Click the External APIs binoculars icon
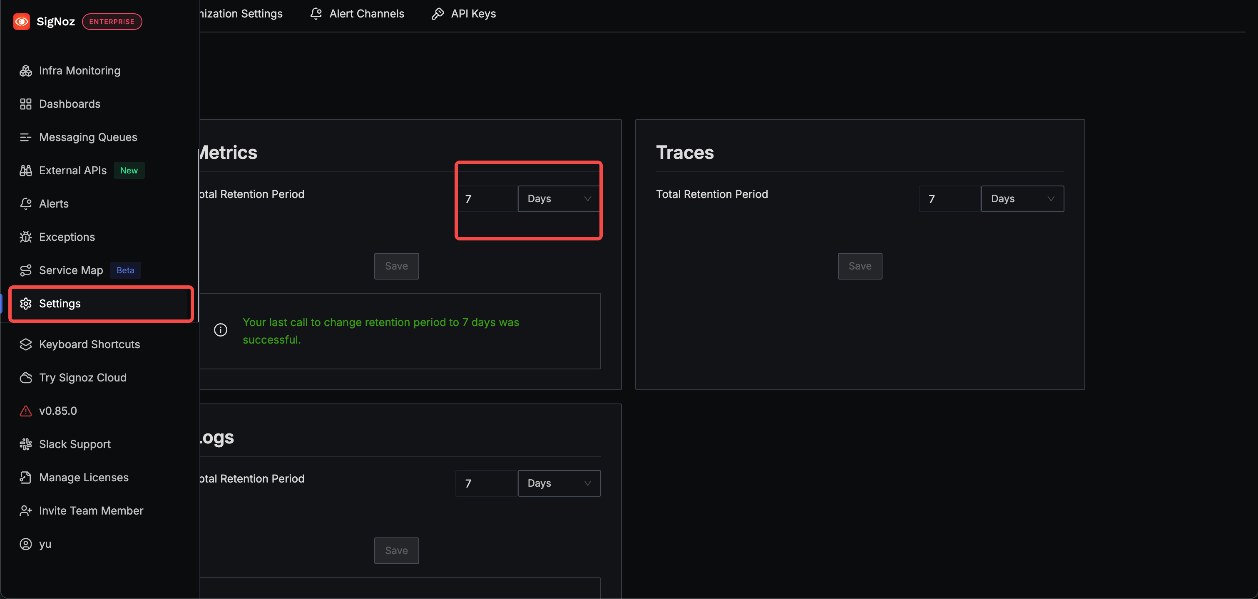Viewport: 1258px width, 599px height. pos(25,171)
